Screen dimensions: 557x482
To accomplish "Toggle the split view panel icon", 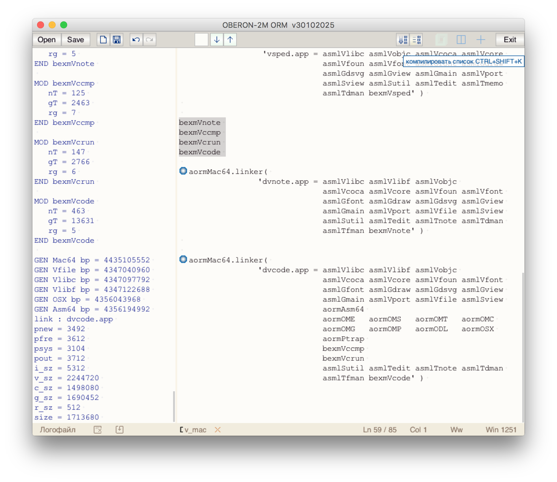I will point(461,40).
